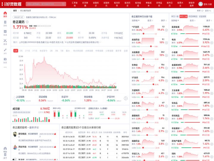Open 单股成本 in top navigation
Viewport: 214px width, 161px height.
click(149, 4)
